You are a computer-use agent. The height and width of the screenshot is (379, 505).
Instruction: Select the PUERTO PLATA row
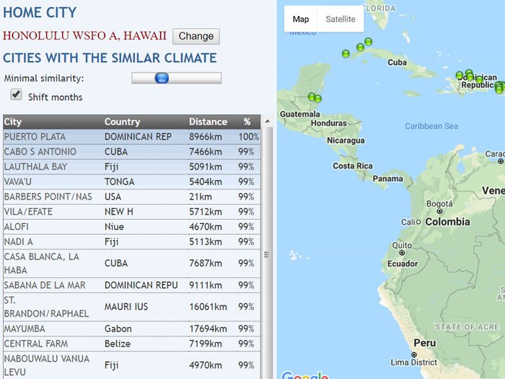(132, 137)
